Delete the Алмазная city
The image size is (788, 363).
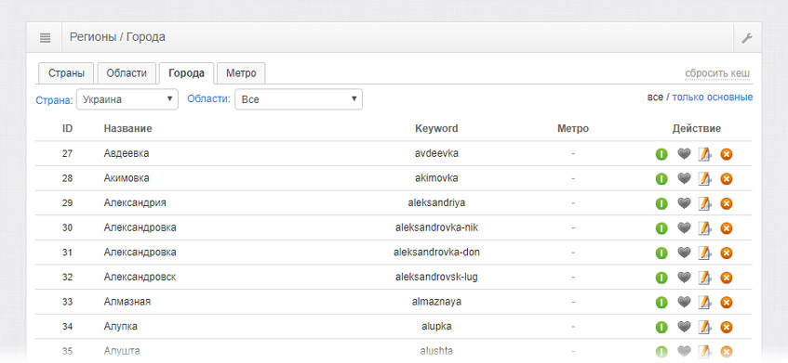tap(727, 303)
